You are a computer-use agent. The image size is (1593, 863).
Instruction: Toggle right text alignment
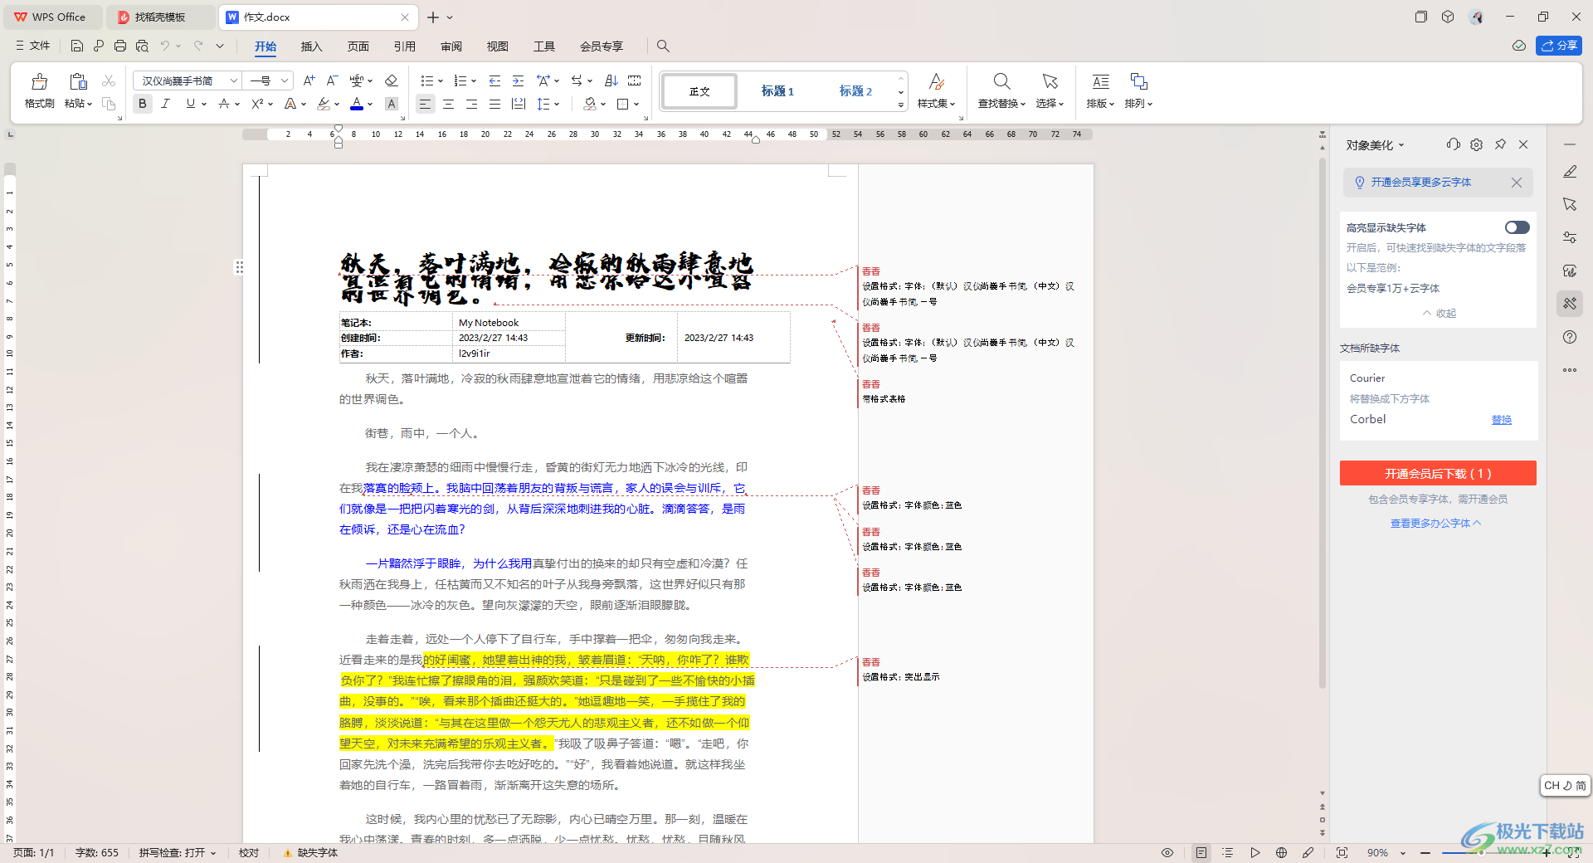(x=471, y=104)
